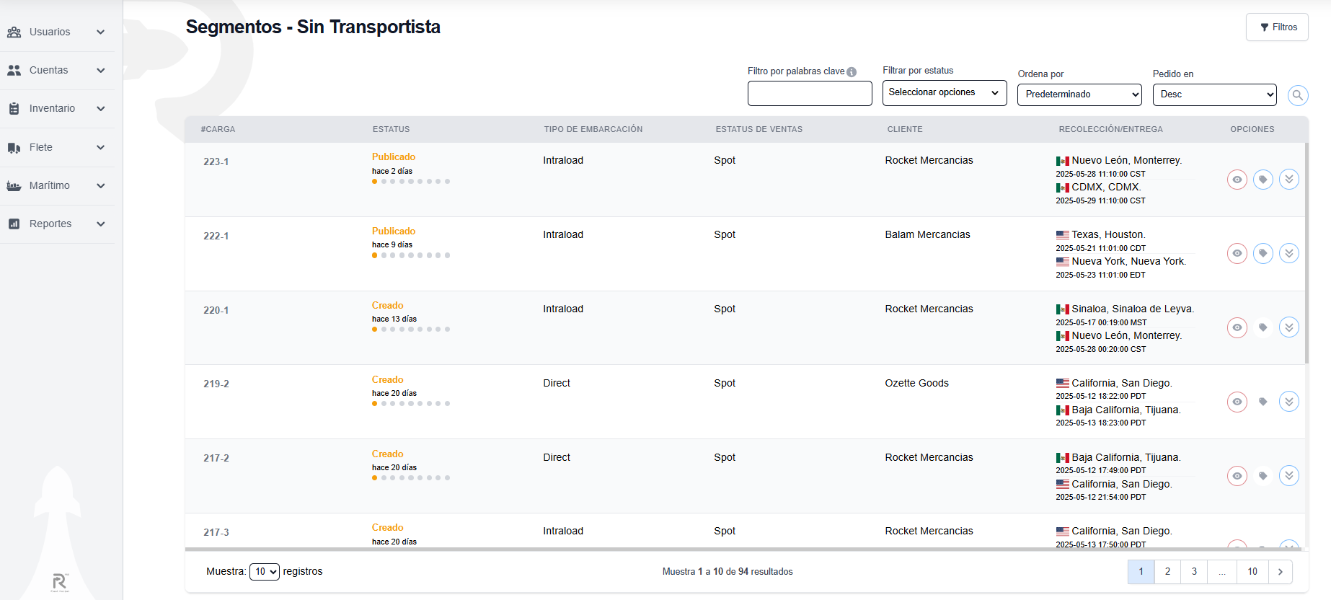Screen dimensions: 1331x600
Task: Expand row details for load 223-1
Action: tap(1289, 180)
